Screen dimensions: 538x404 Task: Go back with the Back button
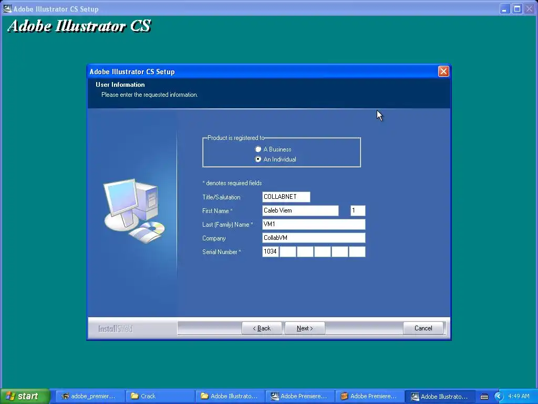pyautogui.click(x=262, y=328)
